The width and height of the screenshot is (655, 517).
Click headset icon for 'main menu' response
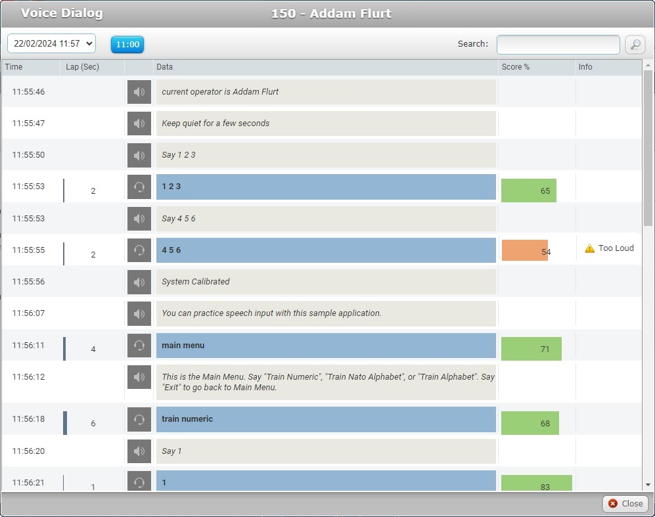[139, 346]
